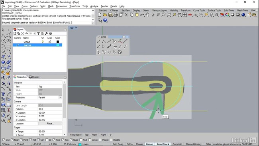Click the hammer Tools icon in Layers
This screenshot has height=146, width=259.
pyautogui.click(x=46, y=34)
